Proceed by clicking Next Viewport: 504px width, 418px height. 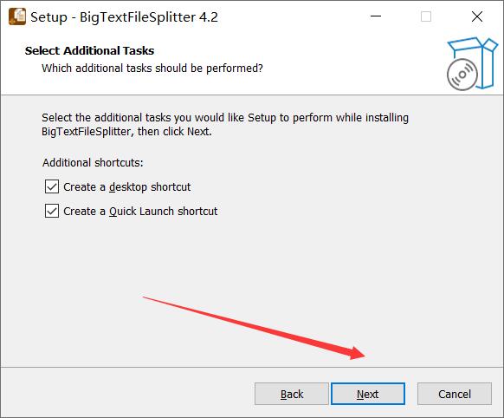(368, 394)
